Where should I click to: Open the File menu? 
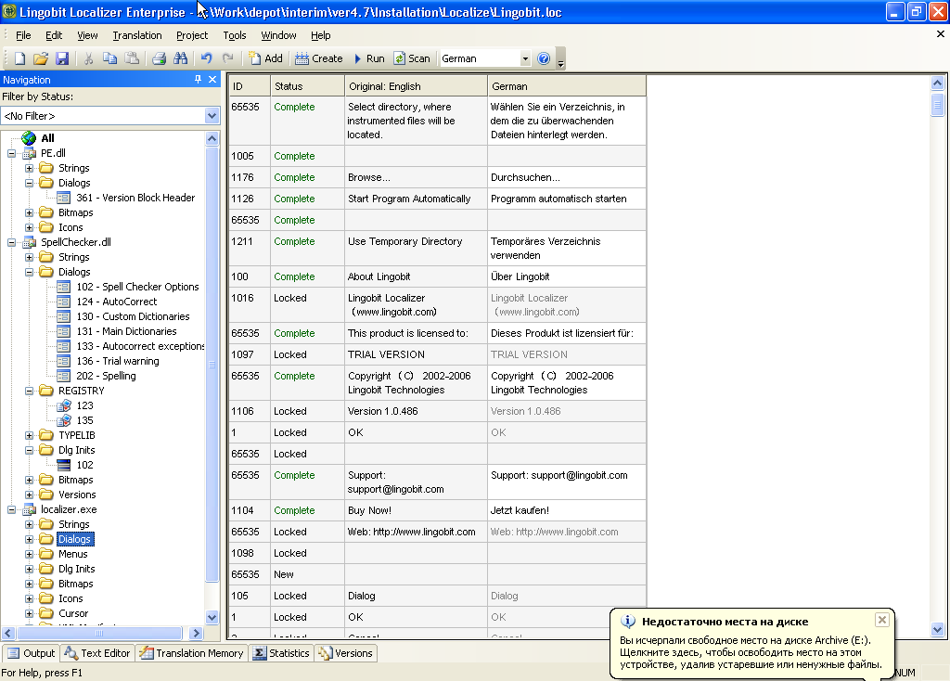tap(23, 35)
